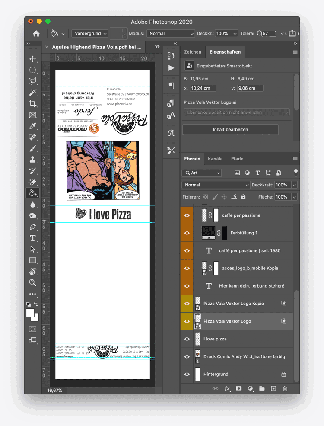
Task: Open the Deckkr. opacity slider dropdown
Action: 235,33
